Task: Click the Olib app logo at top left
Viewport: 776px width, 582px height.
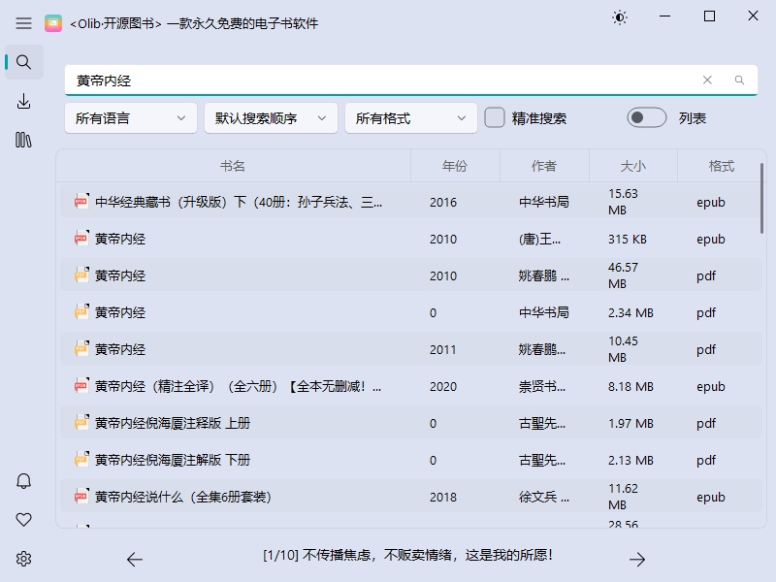Action: 53,22
